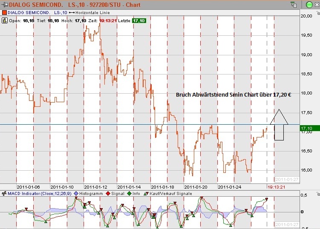Click the 20,00 price axis label
This screenshot has height=229, width=320.
click(x=306, y=16)
